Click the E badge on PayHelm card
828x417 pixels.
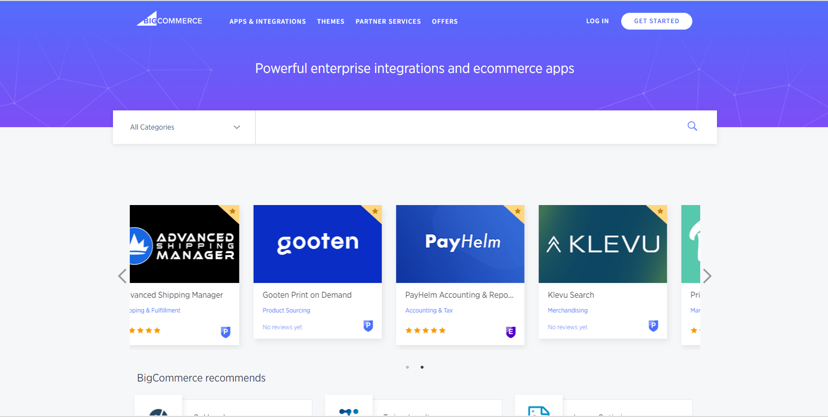point(511,332)
